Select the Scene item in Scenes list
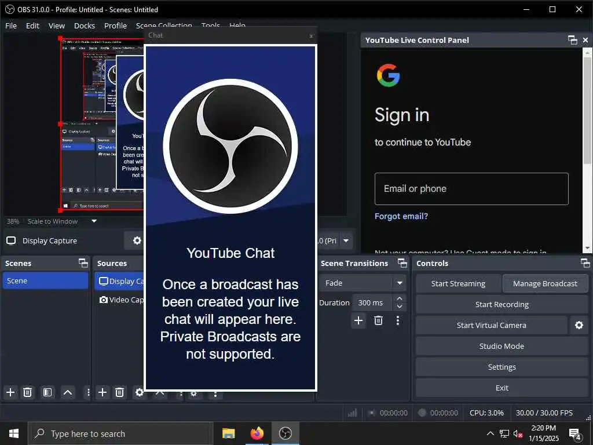The height and width of the screenshot is (445, 593). pos(45,281)
